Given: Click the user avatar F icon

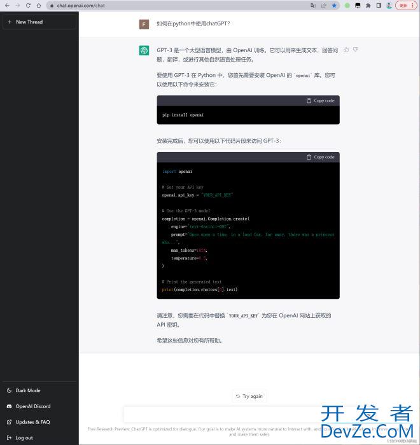Looking at the screenshot, I should point(144,24).
